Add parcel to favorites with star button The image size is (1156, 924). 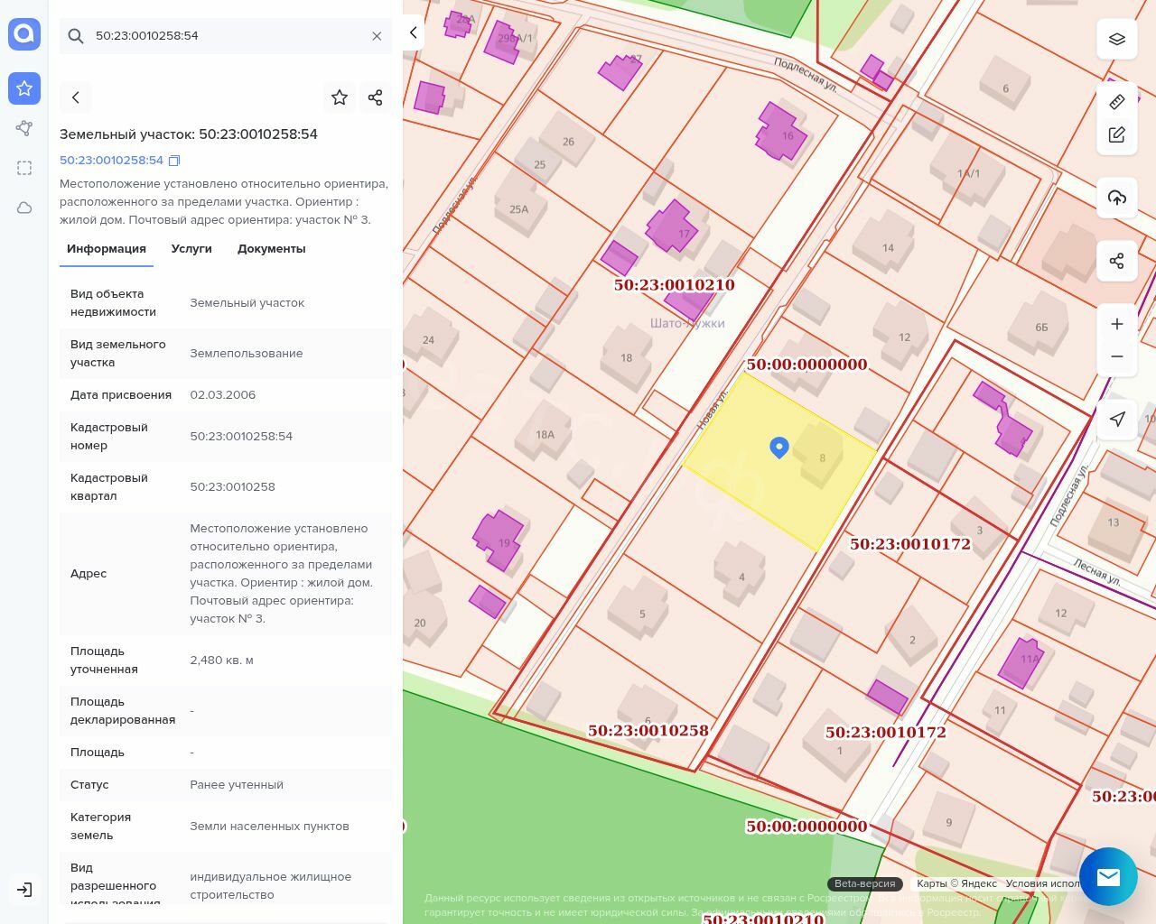(x=340, y=97)
